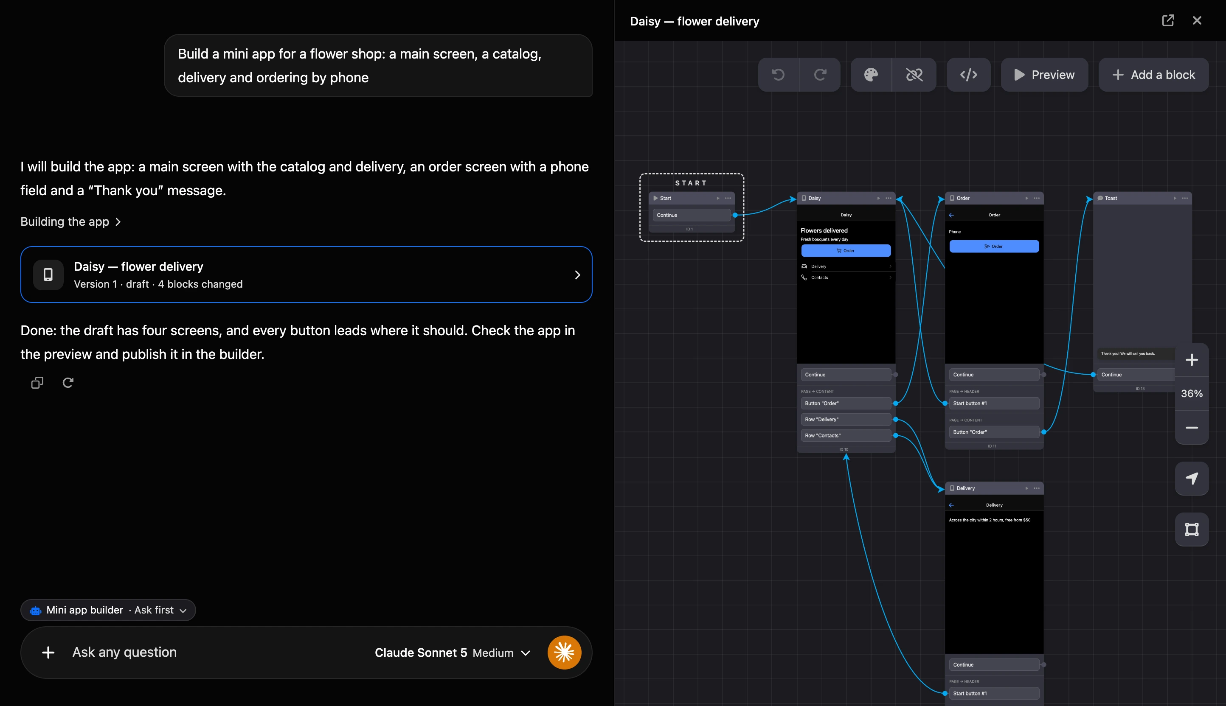Click the blue Order button in Daisy screen
The image size is (1226, 706).
pos(846,251)
